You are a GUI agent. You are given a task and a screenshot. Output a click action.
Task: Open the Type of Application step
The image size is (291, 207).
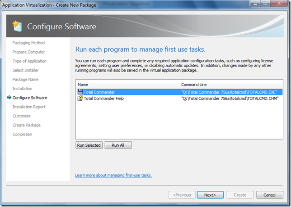(x=29, y=61)
